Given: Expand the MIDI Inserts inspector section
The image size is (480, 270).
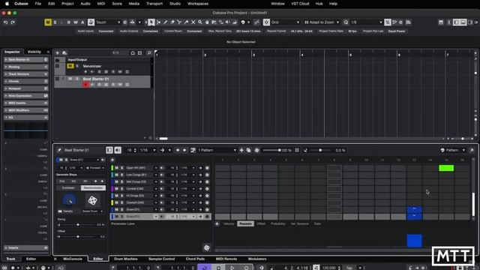Looking at the screenshot, I should pos(26,103).
